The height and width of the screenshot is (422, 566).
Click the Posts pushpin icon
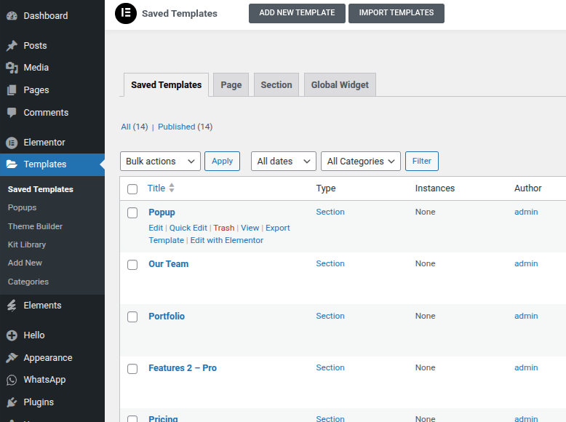click(x=12, y=46)
